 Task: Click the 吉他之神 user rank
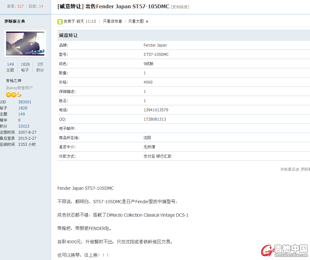click(x=14, y=81)
